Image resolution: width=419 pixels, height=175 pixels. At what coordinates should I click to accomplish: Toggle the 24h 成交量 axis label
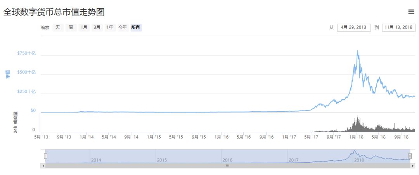click(x=15, y=122)
